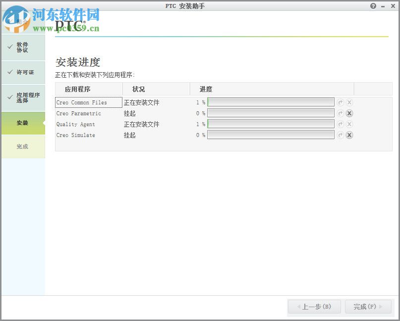Click the 上一步(B) button

click(314, 307)
